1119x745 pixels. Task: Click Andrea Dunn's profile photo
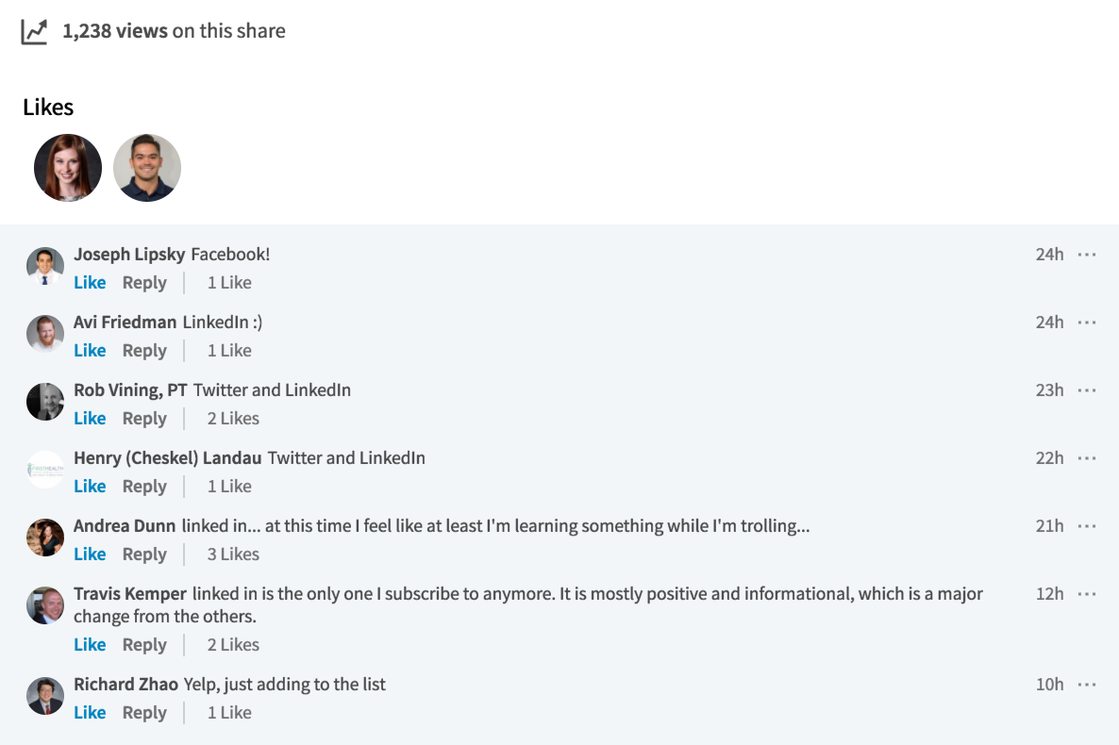tap(45, 538)
